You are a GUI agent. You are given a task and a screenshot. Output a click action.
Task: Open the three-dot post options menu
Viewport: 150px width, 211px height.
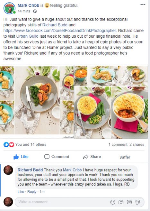pos(143,5)
